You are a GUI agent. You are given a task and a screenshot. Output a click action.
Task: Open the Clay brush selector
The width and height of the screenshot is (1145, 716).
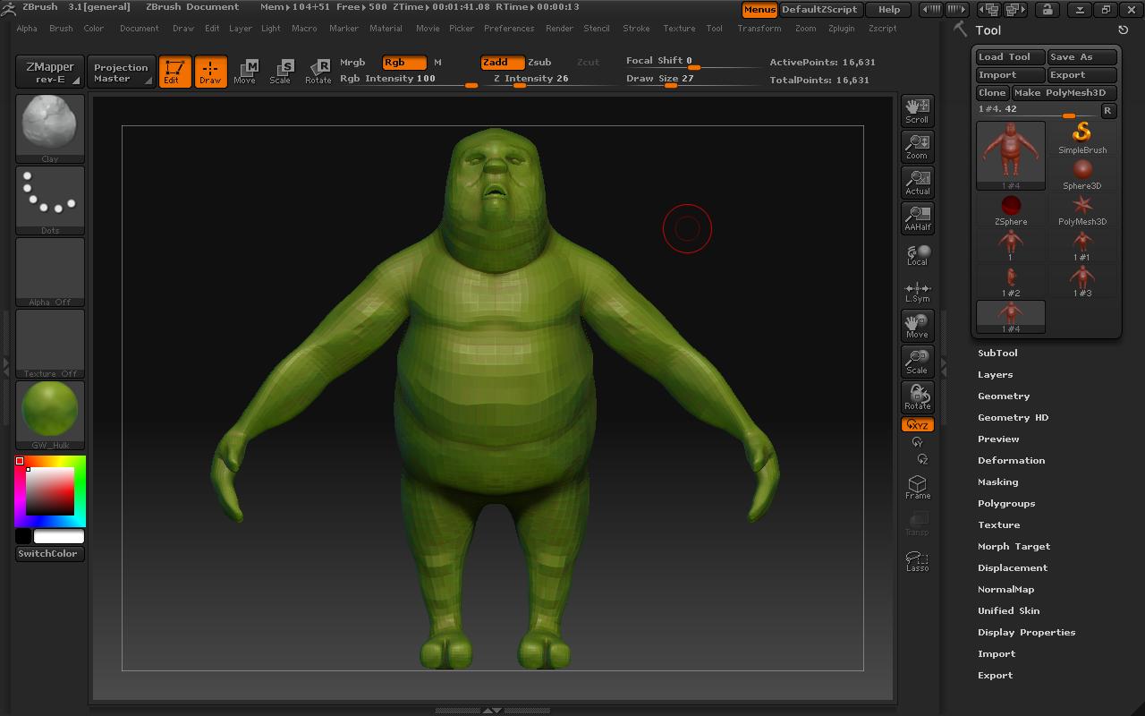point(50,129)
